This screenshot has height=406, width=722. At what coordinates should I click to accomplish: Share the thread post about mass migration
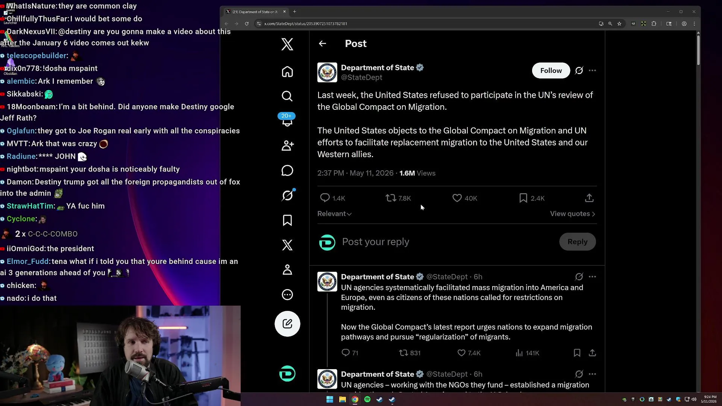(592, 353)
